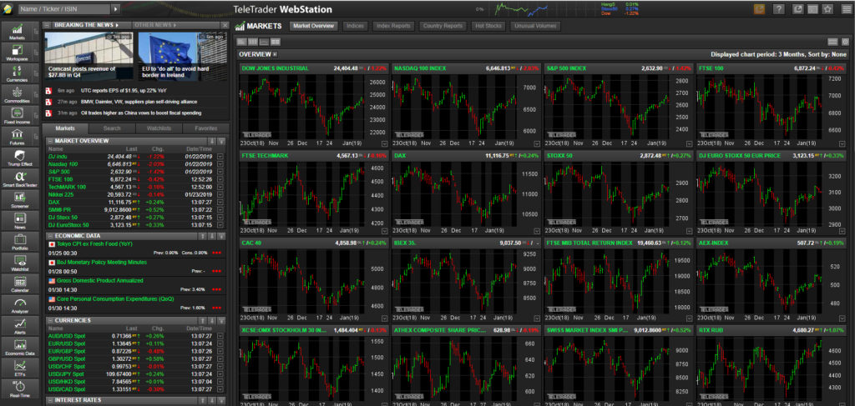Select the Search tab in left panel
The width and height of the screenshot is (855, 406).
(x=112, y=128)
